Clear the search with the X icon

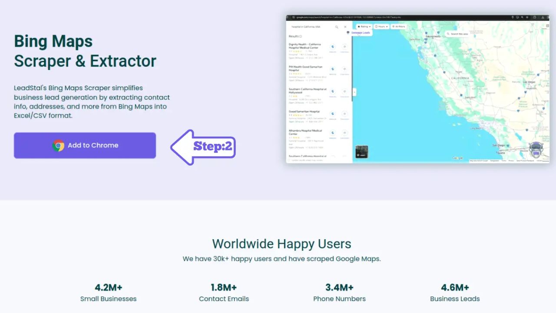click(345, 27)
